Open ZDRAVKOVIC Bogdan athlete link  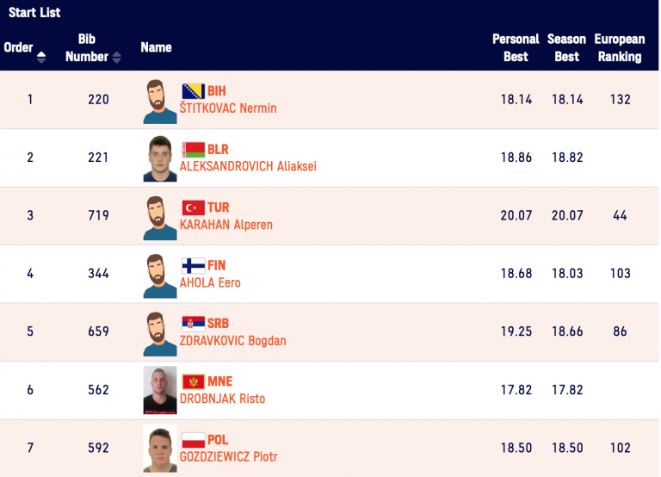232,341
